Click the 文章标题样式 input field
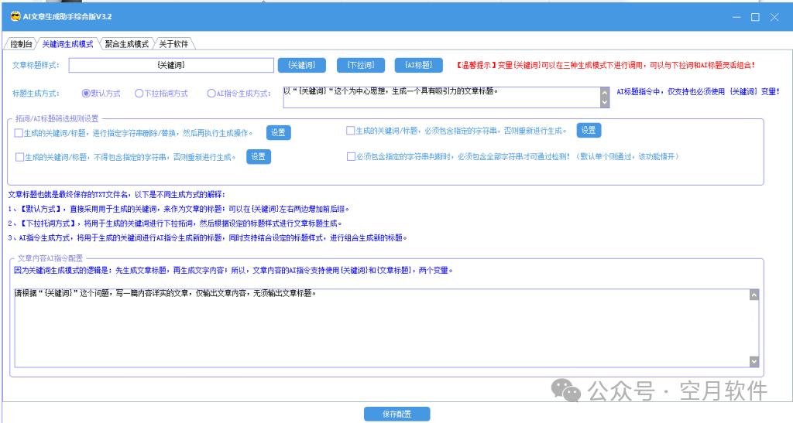Screen dimensions: 793x423 (x=171, y=65)
